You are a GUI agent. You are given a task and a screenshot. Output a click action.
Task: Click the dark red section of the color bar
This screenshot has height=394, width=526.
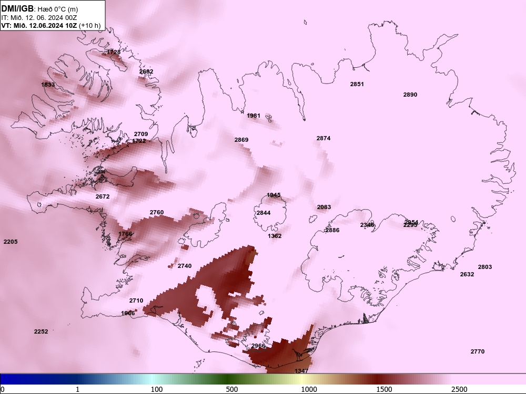[377, 379]
